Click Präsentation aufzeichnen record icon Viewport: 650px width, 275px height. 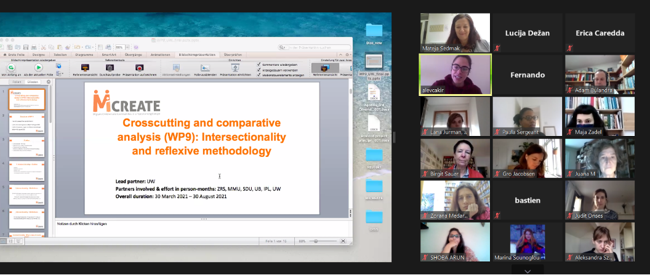[139, 68]
